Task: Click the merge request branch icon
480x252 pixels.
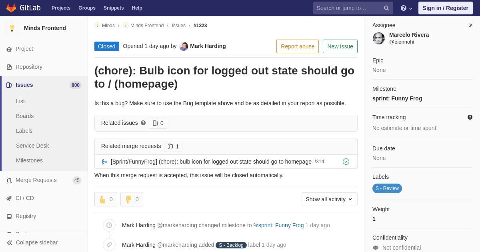Action: [x=104, y=162]
